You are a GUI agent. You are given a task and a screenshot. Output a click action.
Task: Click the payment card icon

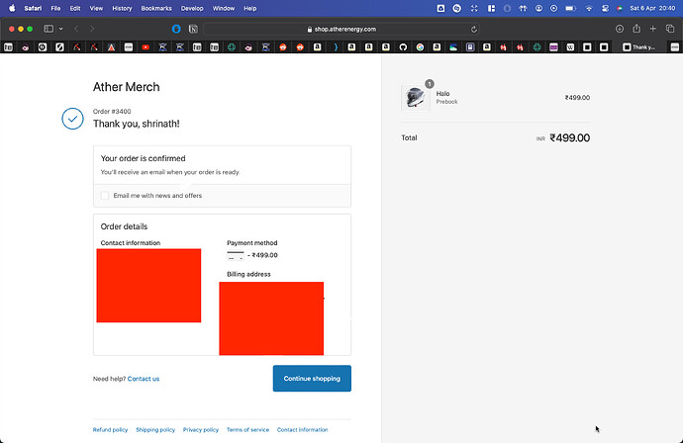click(236, 256)
